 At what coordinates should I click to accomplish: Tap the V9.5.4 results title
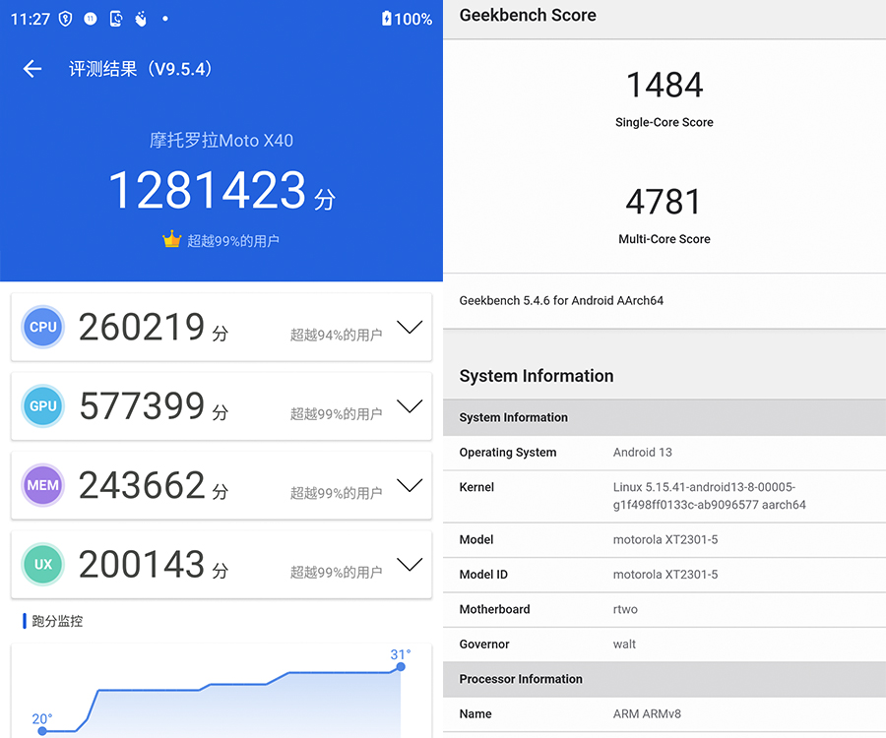click(140, 69)
